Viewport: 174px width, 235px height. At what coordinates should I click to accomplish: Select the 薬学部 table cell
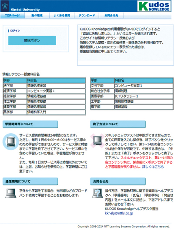pyautogui.click(x=15, y=112)
